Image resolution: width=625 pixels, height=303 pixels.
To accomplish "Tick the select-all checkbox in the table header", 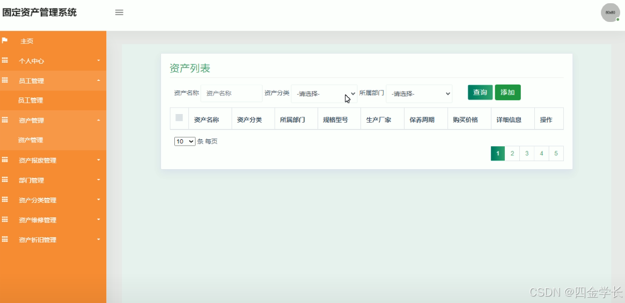I will [x=179, y=118].
